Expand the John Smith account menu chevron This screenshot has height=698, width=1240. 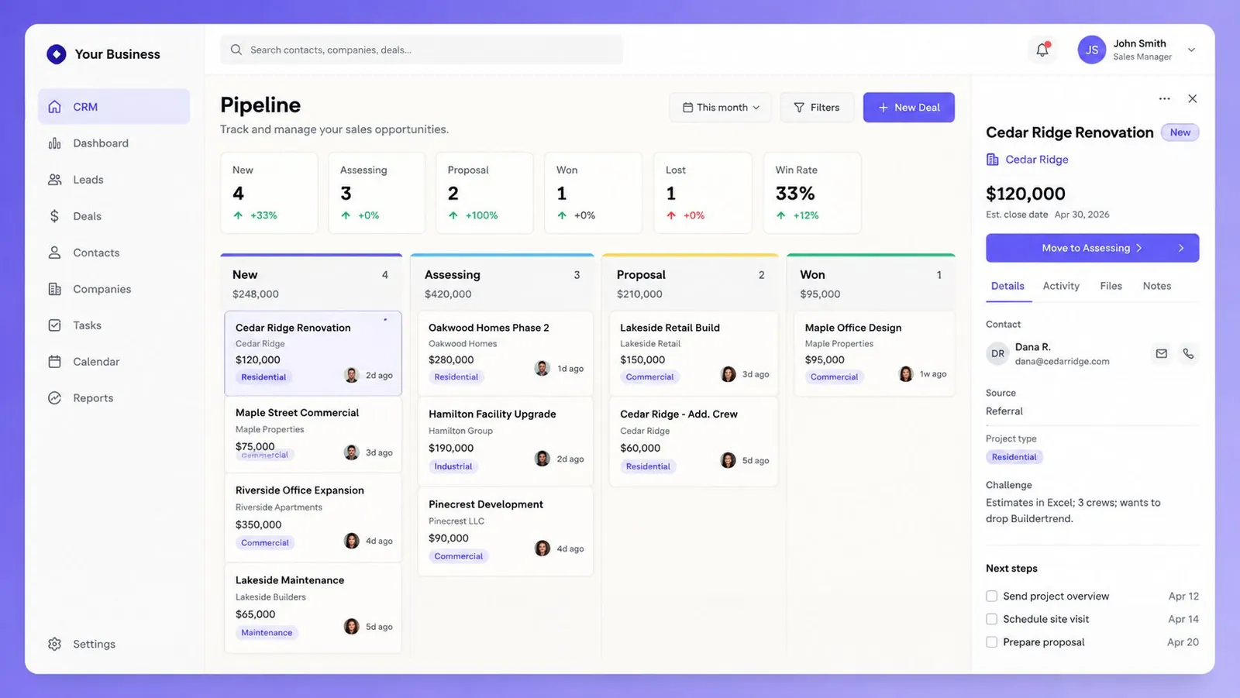pyautogui.click(x=1191, y=50)
